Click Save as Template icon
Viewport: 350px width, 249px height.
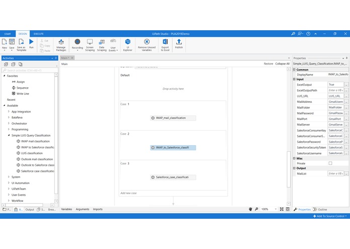pyautogui.click(x=21, y=42)
